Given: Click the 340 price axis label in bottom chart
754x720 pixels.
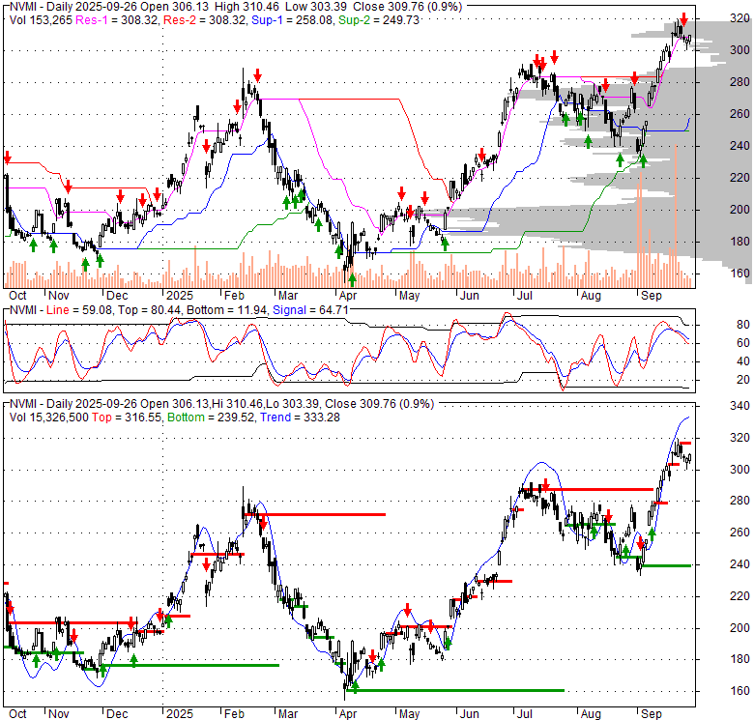Looking at the screenshot, I should (740, 406).
